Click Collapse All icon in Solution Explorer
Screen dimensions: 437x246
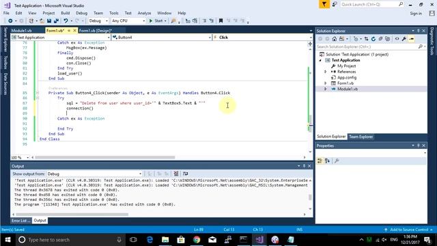click(381, 39)
